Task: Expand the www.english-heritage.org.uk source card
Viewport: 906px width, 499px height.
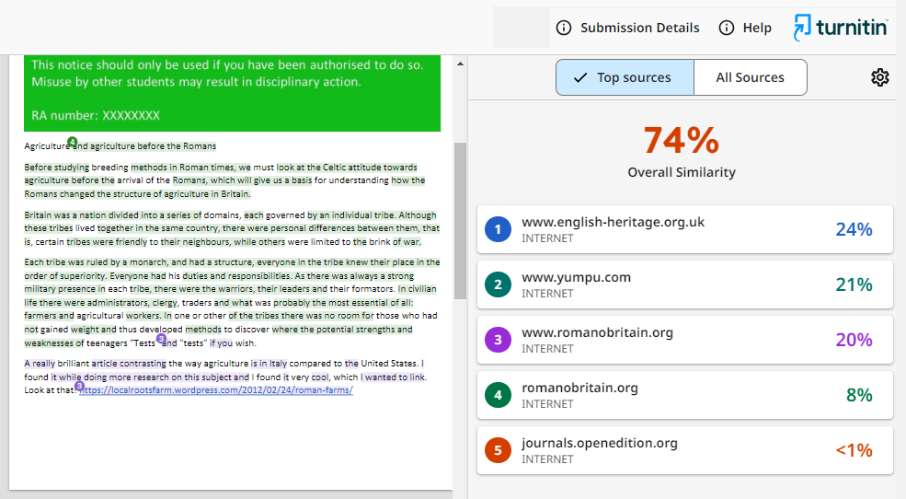Action: click(685, 229)
